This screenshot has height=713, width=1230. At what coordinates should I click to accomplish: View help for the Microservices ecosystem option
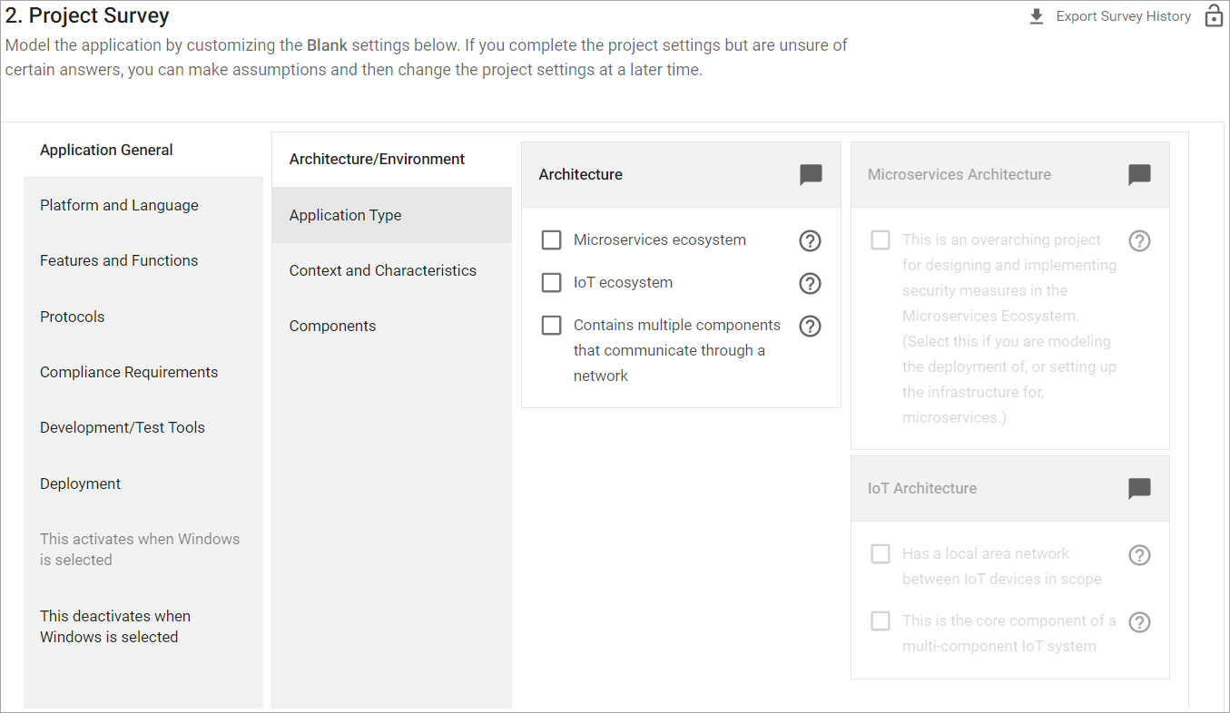tap(810, 240)
